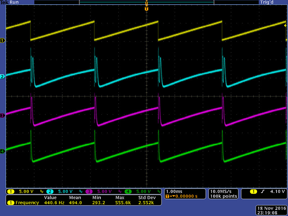
Task: Click the Std Dev column header
Action: click(x=147, y=198)
